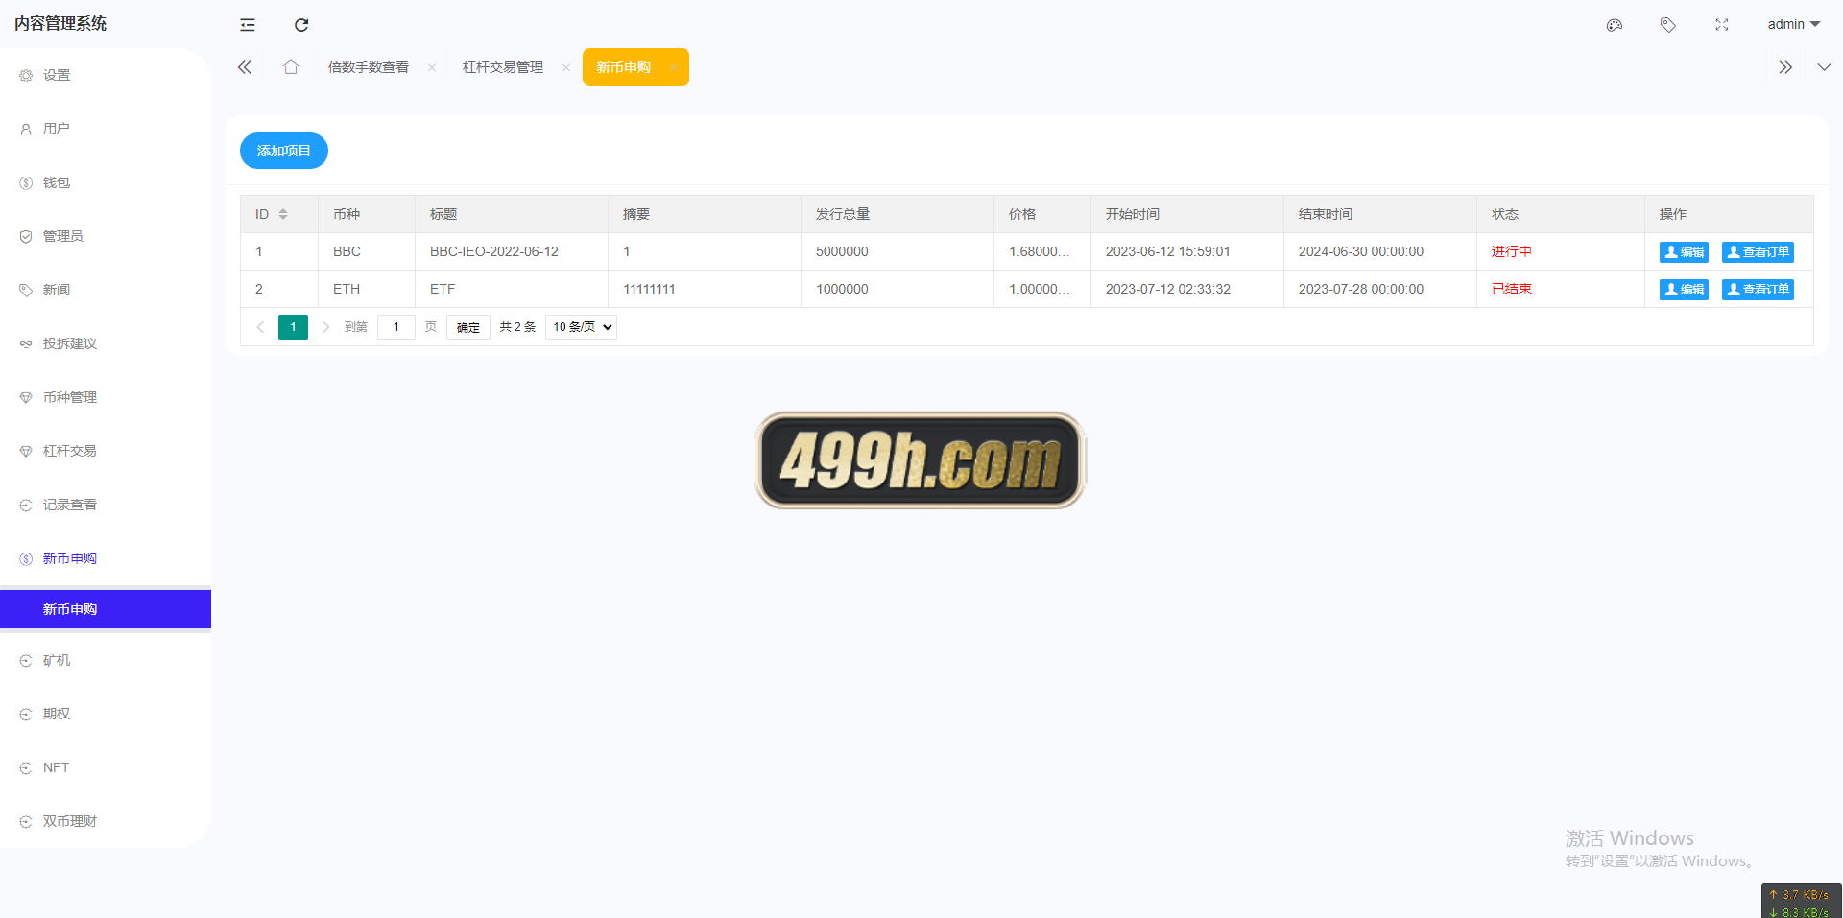
Task: Close the 新币申购 tab
Action: [673, 67]
